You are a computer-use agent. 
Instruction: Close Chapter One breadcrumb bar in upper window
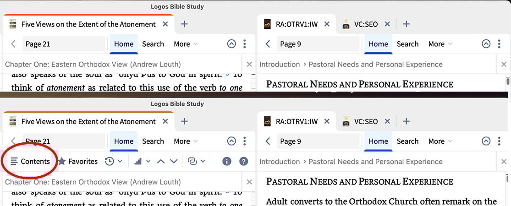249,65
